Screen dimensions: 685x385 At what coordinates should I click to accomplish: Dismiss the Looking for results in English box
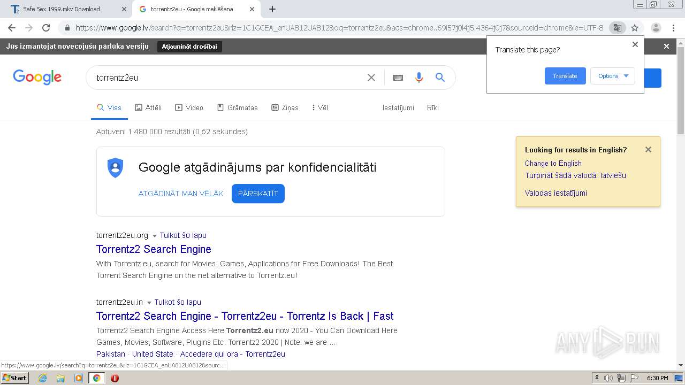coord(648,150)
